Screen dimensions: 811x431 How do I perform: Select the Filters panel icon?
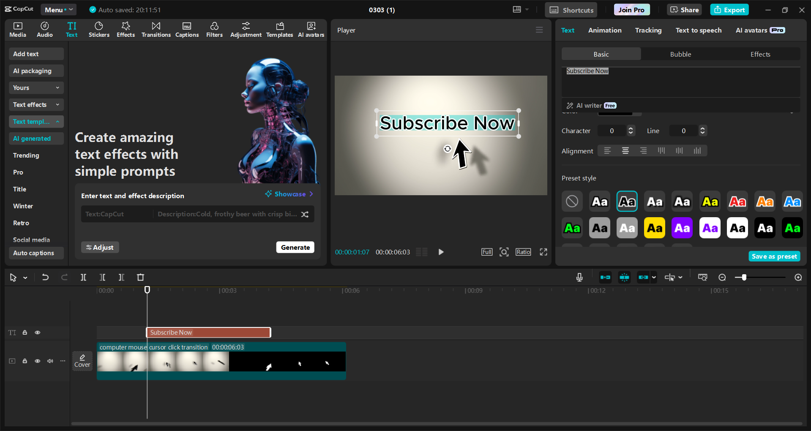[x=214, y=30]
